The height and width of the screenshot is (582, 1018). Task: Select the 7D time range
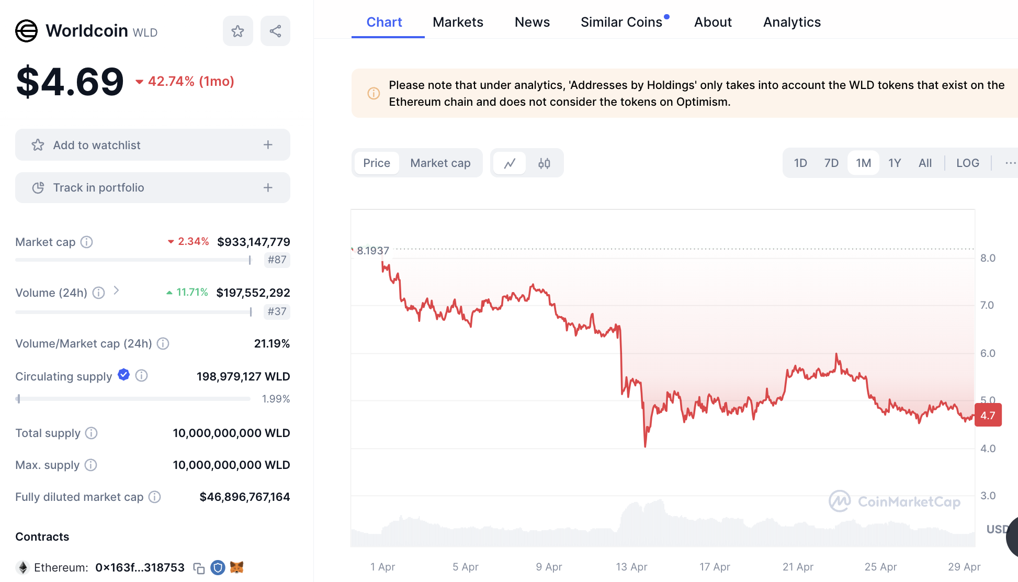tap(831, 163)
